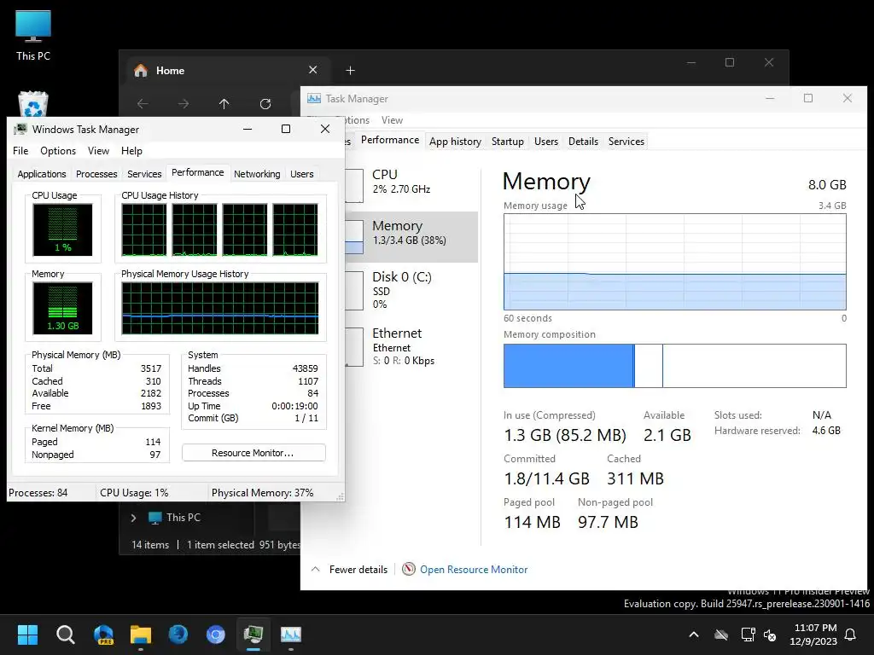Collapse with Fewer details chevron
Viewport: 874px width, 655px height.
316,569
